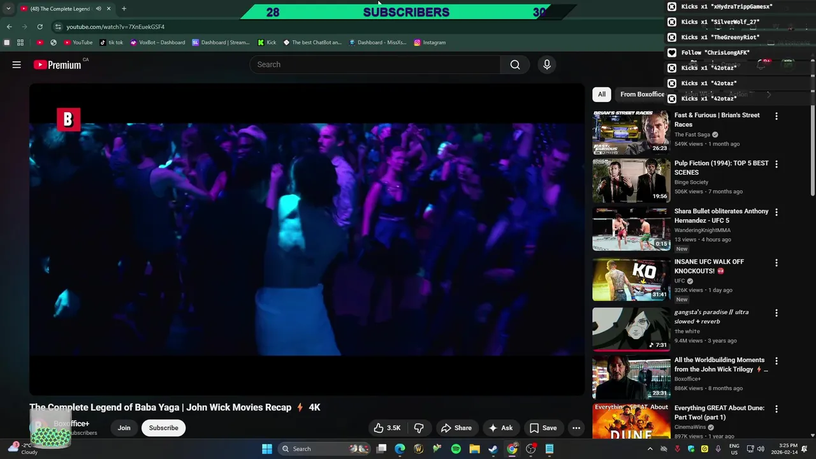Open the Dashboard - MissXs bookmark
The image size is (816, 459).
(x=377, y=43)
